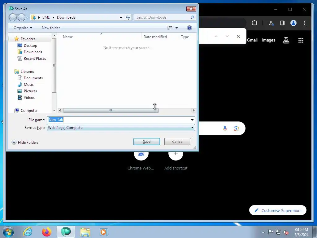Screen dimensions: 317x238
Task: Click the horizontal scrollbar thumb
Action: (111, 111)
